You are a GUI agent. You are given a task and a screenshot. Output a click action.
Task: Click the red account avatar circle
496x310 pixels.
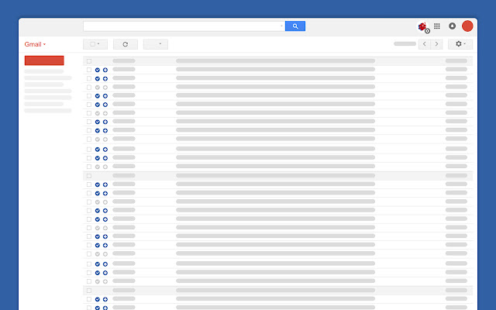467,26
